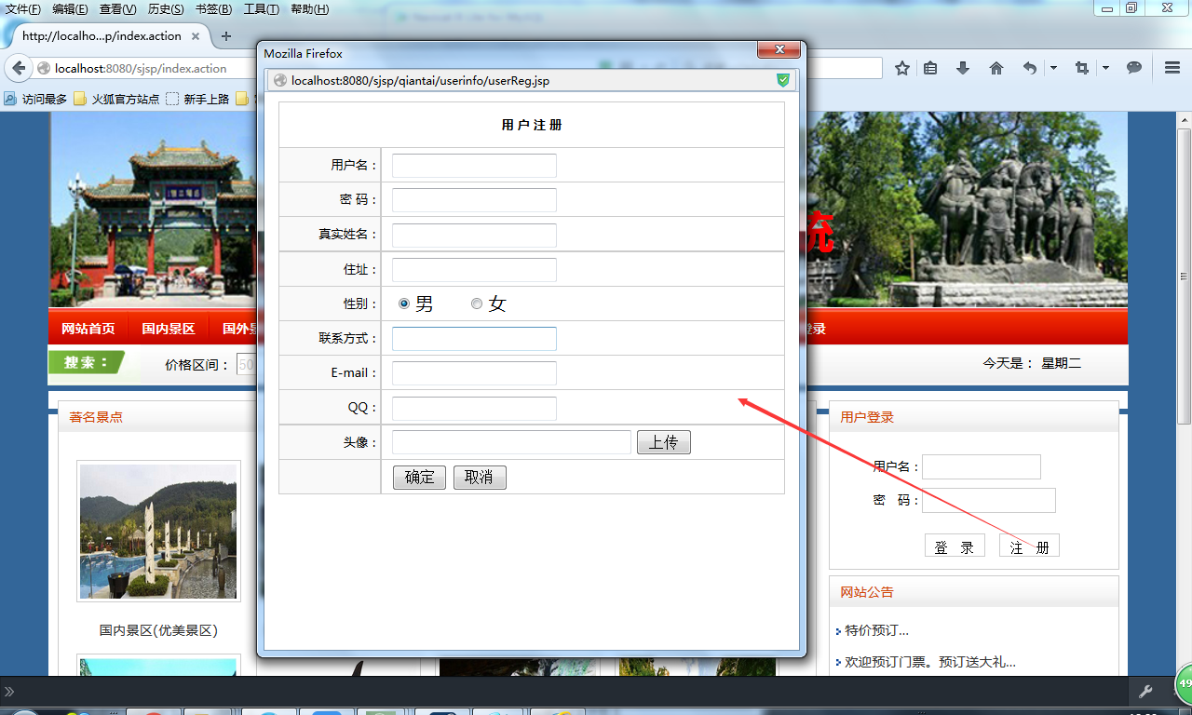Open the downloads arrow icon
Screen dimensions: 1192x715
pos(963,68)
